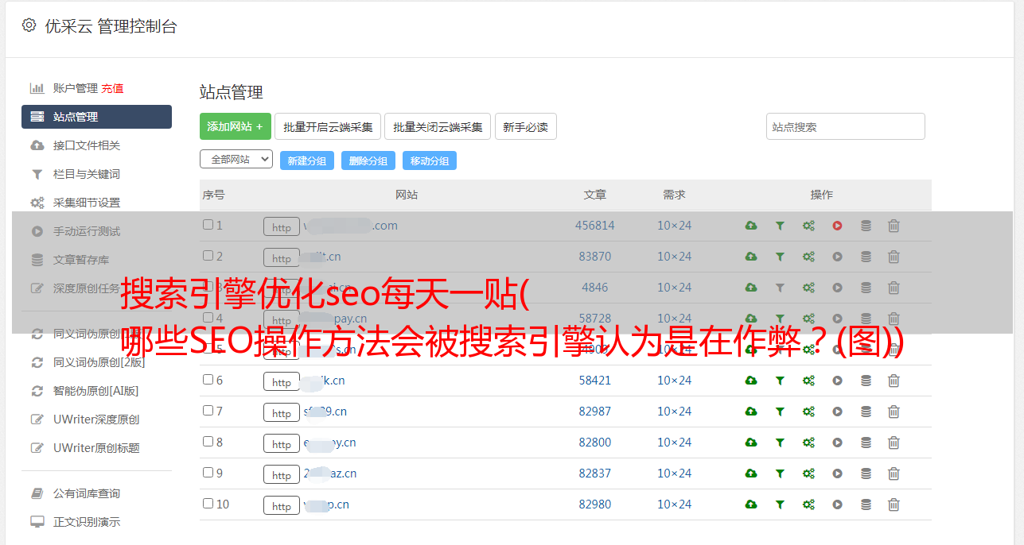Screen dimensions: 1024x545
Task: Run row 2 with its play icon
Action: [837, 257]
